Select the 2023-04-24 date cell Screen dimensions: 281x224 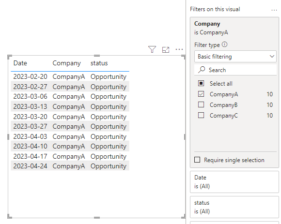30,166
